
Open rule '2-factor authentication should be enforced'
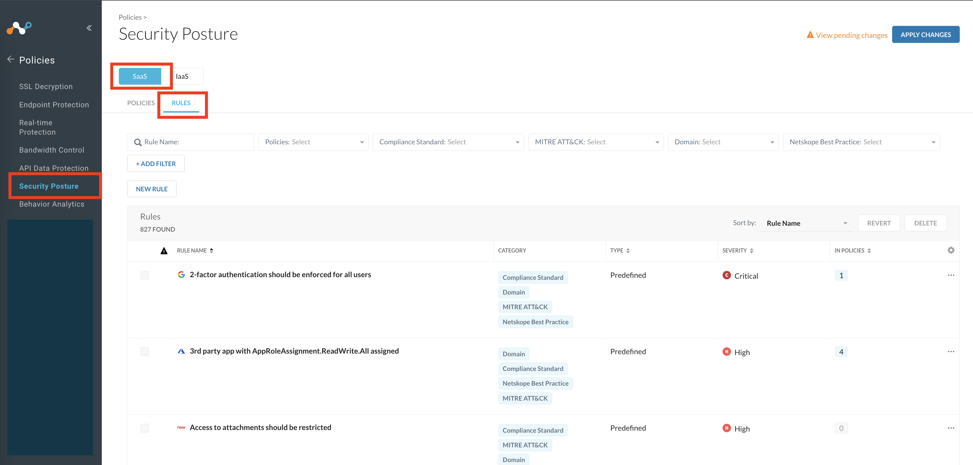click(280, 275)
